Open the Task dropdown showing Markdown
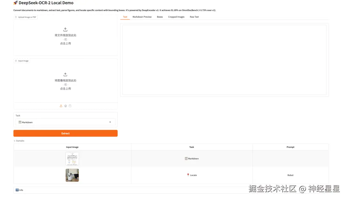Image resolution: width=346 pixels, height=199 pixels. pyautogui.click(x=65, y=122)
